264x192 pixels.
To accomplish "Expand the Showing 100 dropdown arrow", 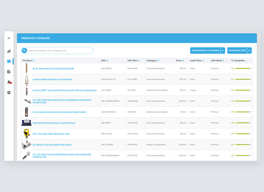I will tap(249, 50).
